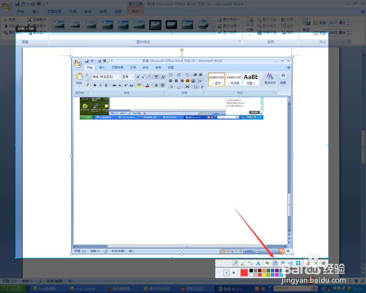
Task: Pick the black color swatch
Action: point(251,271)
